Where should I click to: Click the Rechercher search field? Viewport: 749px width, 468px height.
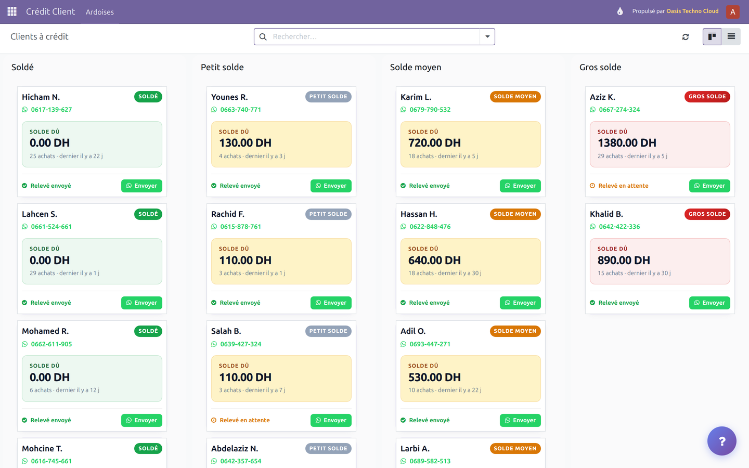(x=374, y=37)
